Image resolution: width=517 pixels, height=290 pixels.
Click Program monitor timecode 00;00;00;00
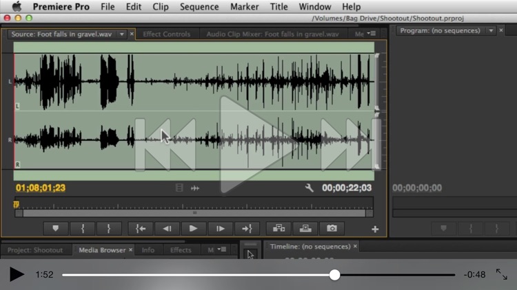[417, 188]
